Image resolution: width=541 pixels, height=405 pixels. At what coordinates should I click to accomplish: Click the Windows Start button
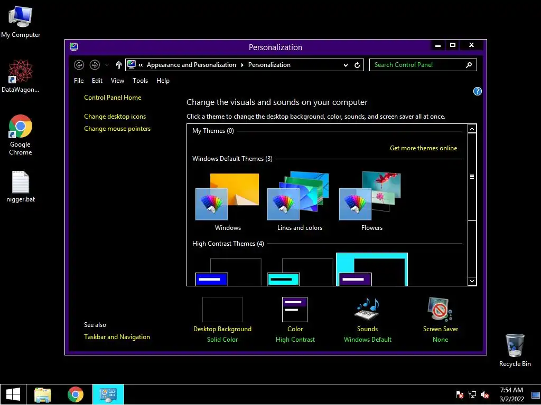click(13, 394)
